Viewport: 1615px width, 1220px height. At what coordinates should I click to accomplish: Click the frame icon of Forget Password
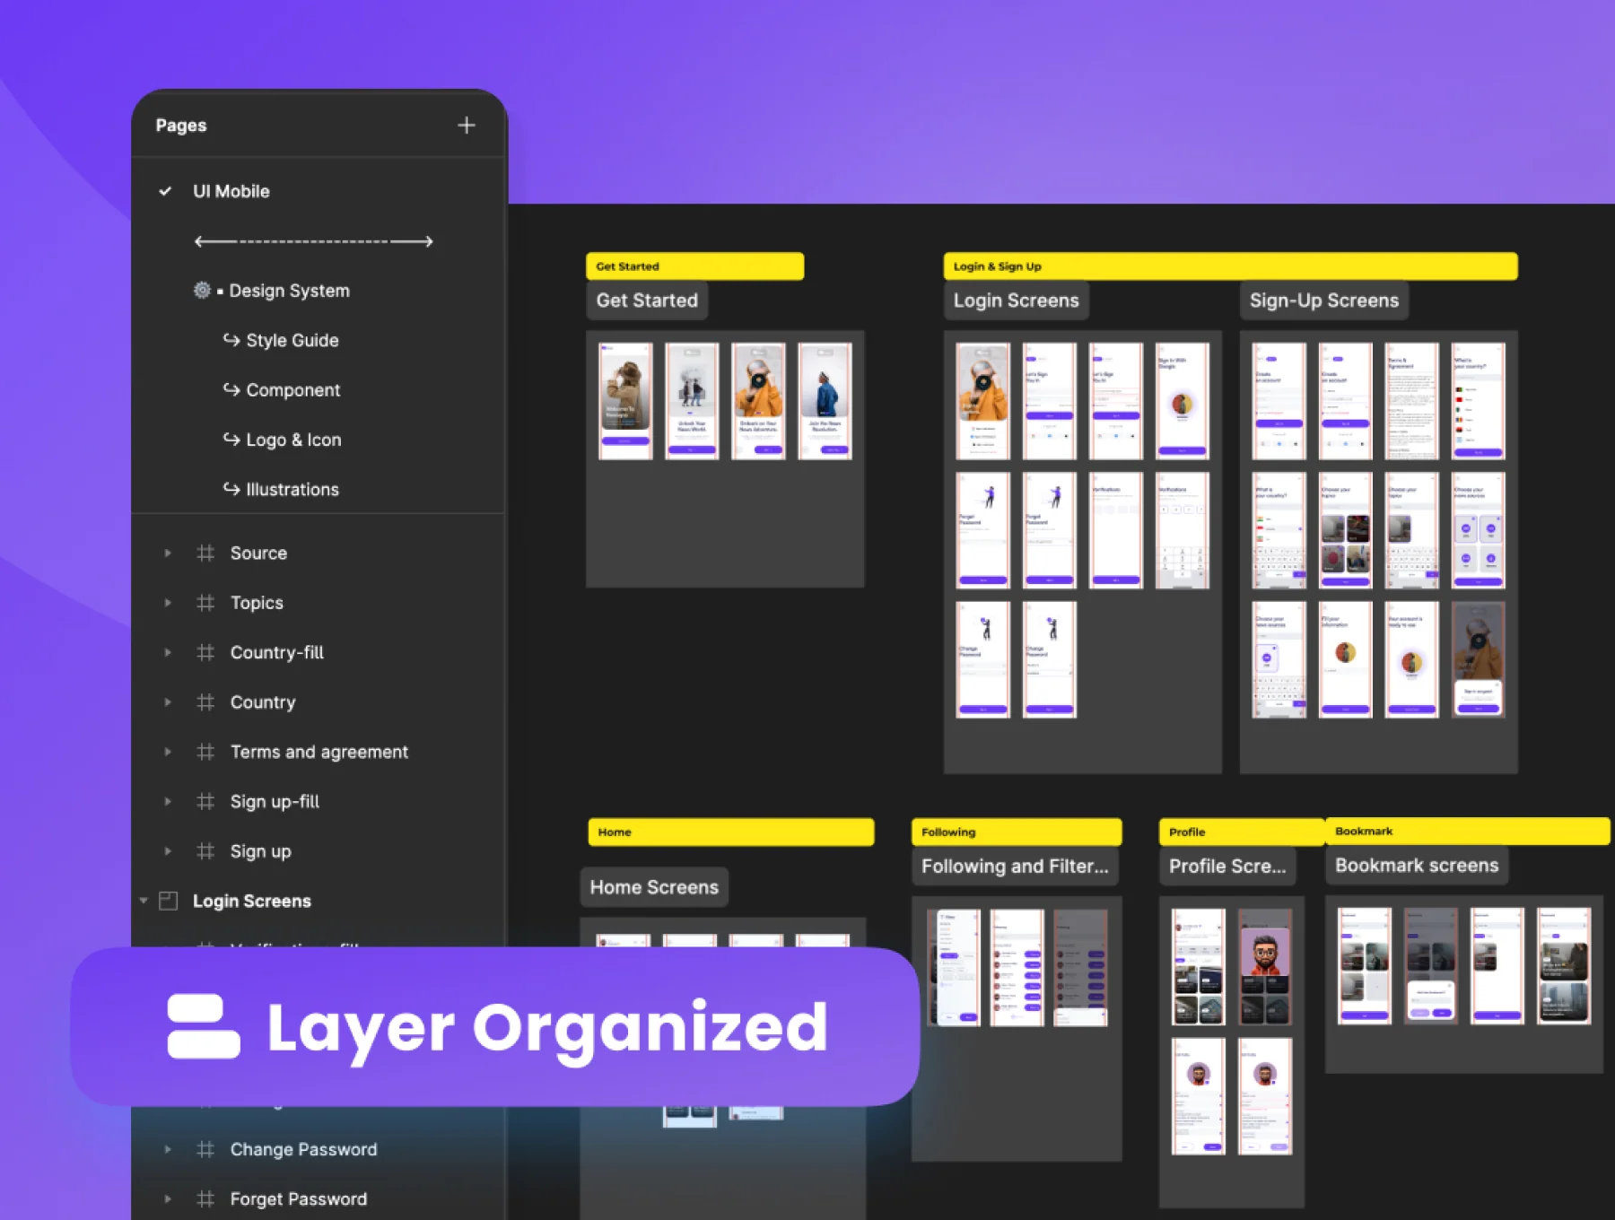tap(205, 1199)
